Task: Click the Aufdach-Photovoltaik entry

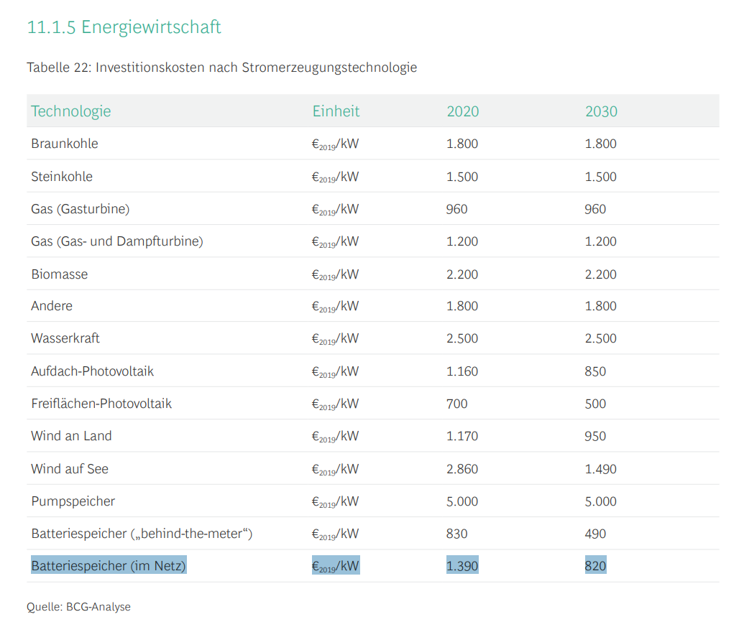Action: (x=92, y=371)
